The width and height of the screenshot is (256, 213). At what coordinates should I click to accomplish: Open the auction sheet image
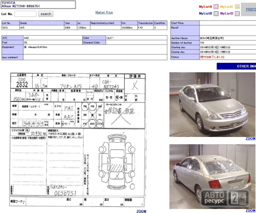78,141
